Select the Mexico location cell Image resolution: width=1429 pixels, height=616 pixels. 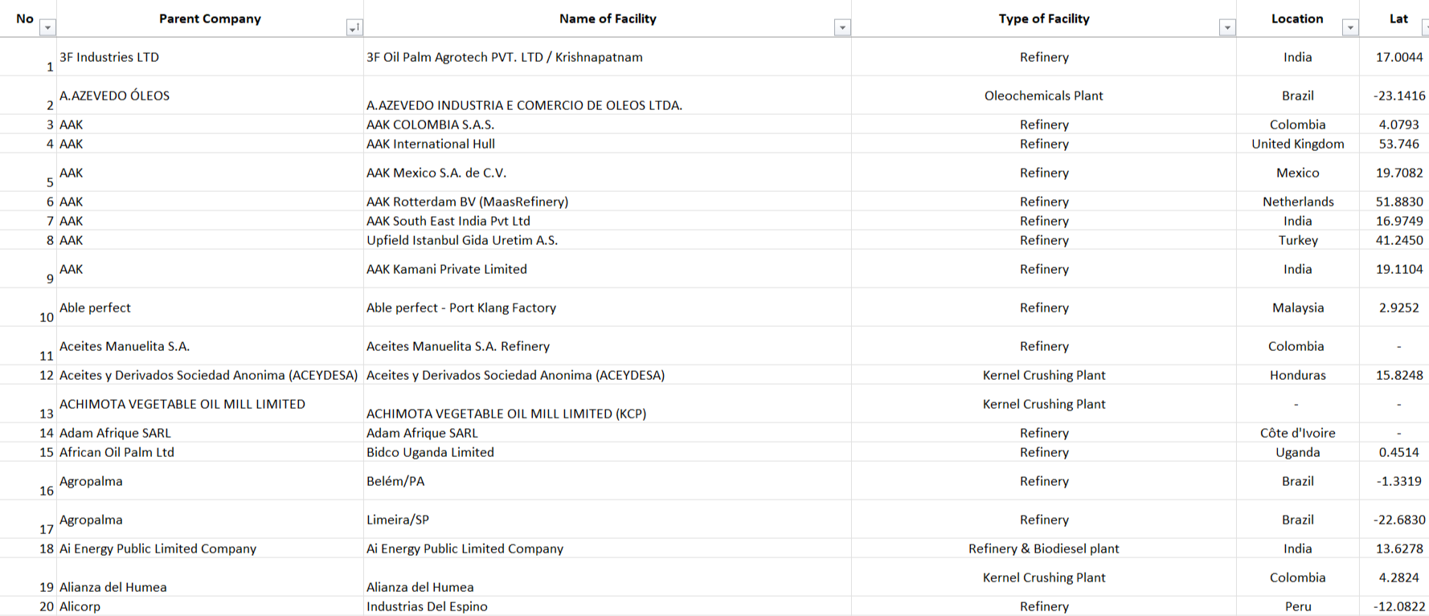(1298, 173)
